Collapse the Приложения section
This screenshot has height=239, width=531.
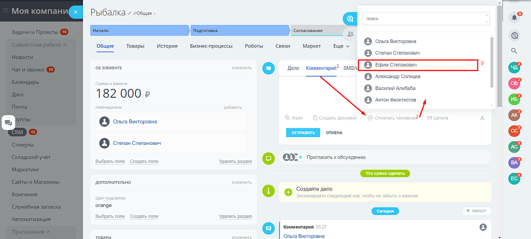31,232
